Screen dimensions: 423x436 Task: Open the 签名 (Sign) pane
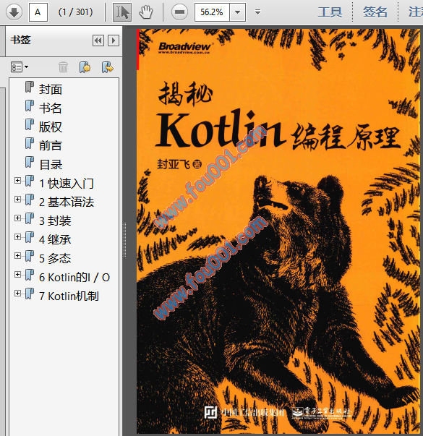tap(375, 12)
